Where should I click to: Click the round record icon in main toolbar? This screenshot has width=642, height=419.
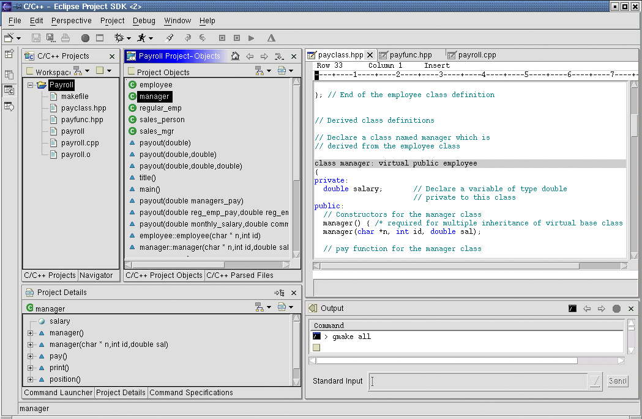point(85,38)
